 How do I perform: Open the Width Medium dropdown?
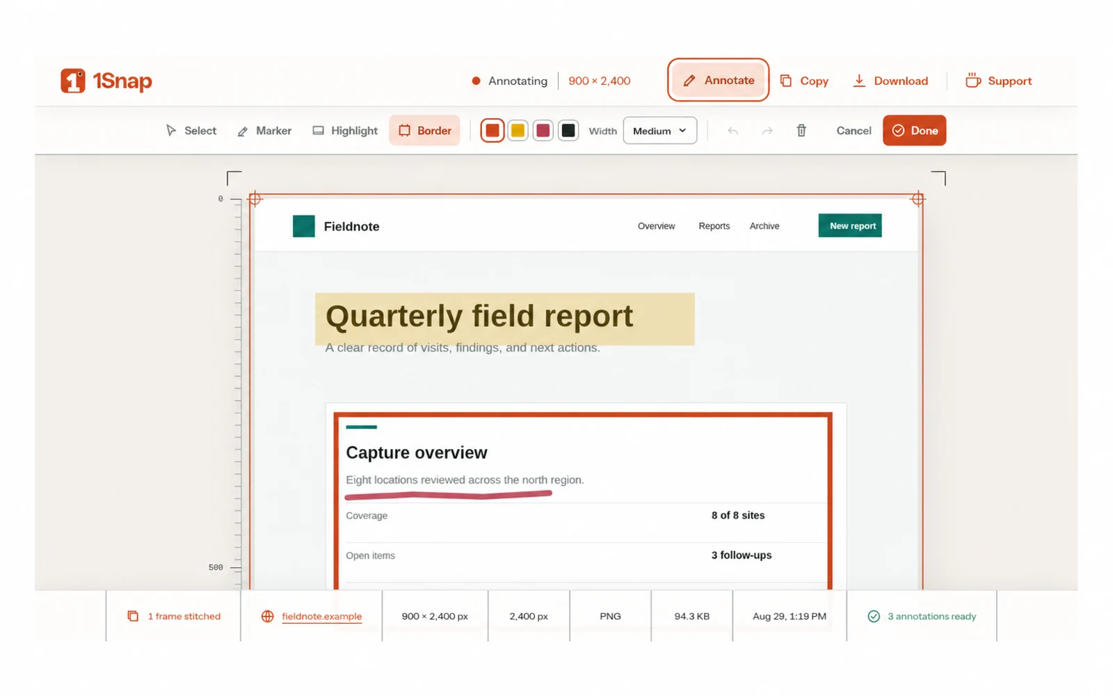pyautogui.click(x=660, y=130)
